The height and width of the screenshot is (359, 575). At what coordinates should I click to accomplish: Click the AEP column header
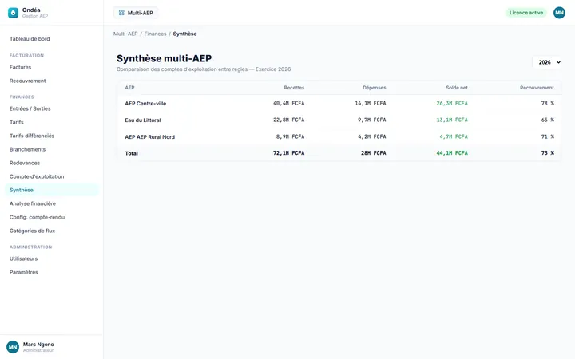[x=130, y=88]
